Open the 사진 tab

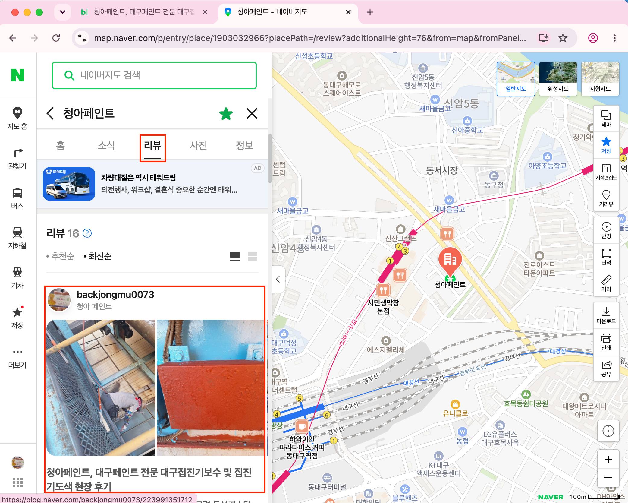click(198, 145)
